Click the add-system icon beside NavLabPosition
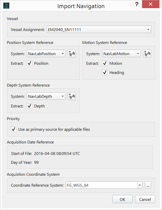Image resolution: width=162 pixels, height=210 pixels. 72,54
